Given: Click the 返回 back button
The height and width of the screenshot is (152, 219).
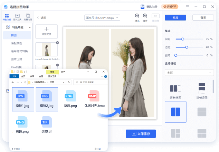Looking at the screenshot, I should tap(41, 18).
